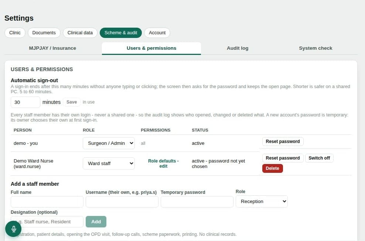
Task: Click the Temporary password field
Action: tap(197, 202)
